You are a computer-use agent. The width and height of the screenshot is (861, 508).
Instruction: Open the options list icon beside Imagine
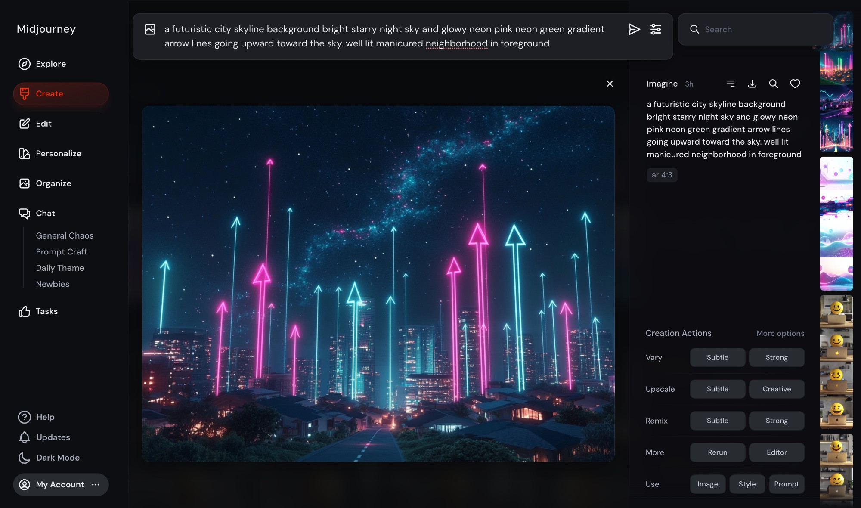pyautogui.click(x=731, y=84)
